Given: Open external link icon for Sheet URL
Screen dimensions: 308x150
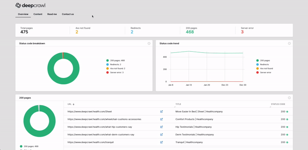Looking at the screenshot, I should pos(161,112).
